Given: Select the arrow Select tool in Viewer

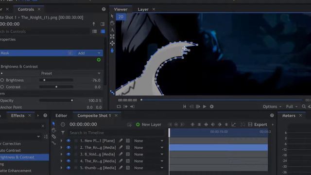Looking at the screenshot, I should (x=112, y=16).
